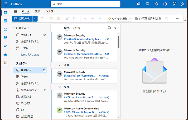This screenshot has height=120, width=188.
Task: Click the tag categorize toolbar icon
Action: tap(167, 19)
